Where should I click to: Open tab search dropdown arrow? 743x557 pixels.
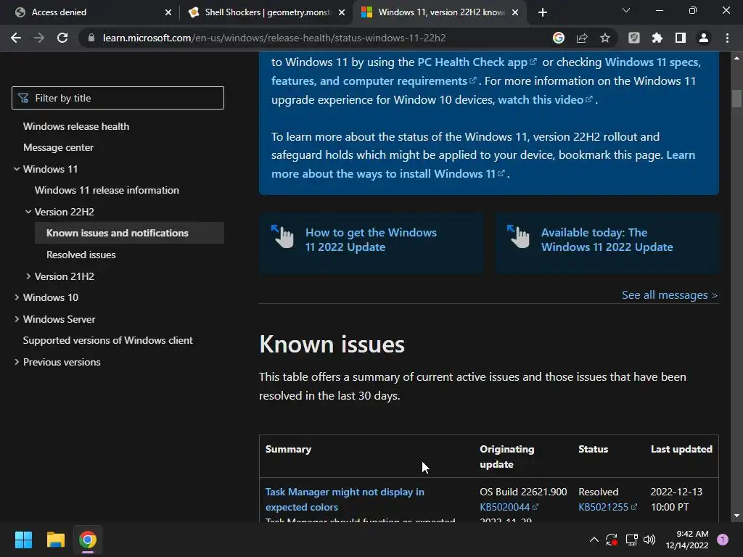point(626,10)
